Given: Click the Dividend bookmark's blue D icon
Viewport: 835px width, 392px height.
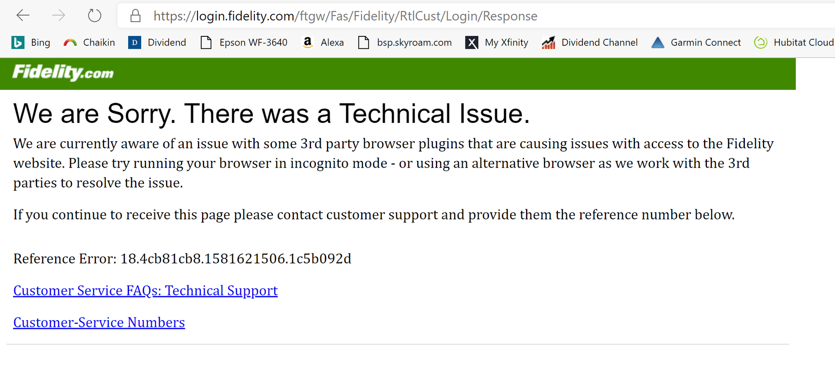Looking at the screenshot, I should 134,43.
